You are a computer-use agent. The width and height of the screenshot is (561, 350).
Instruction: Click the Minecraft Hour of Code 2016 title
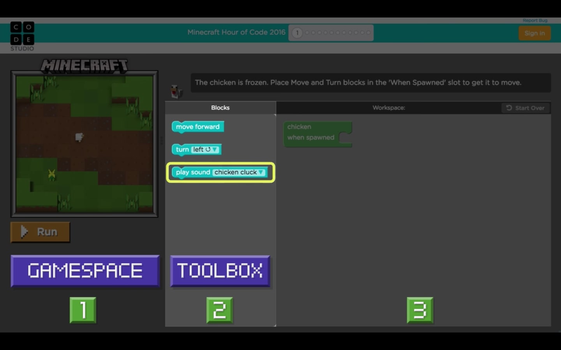pos(236,32)
